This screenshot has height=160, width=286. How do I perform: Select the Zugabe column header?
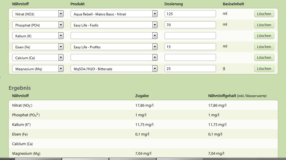coord(142,96)
